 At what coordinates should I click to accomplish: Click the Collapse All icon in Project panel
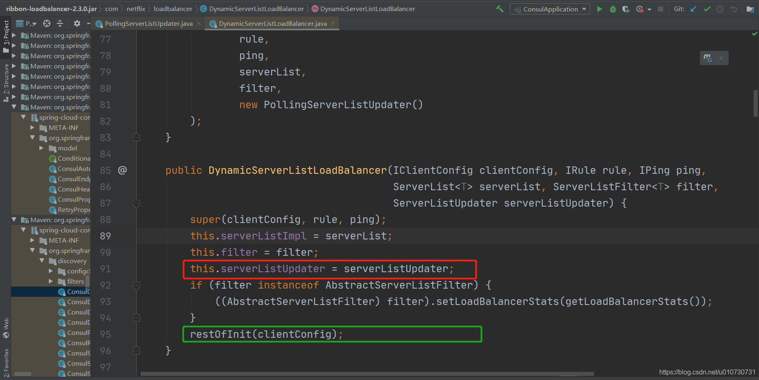pyautogui.click(x=60, y=23)
